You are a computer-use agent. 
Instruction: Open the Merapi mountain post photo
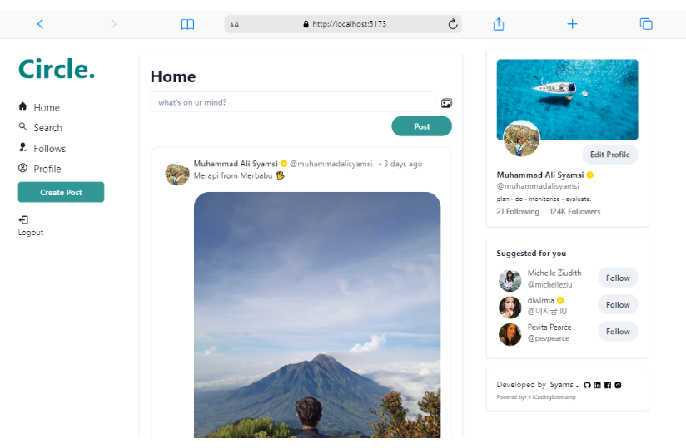tap(316, 316)
